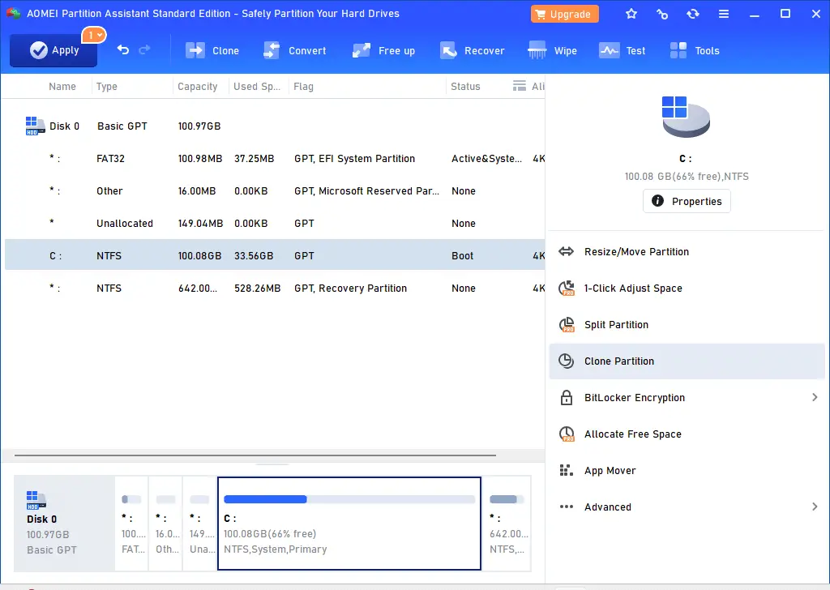Screen dimensions: 830x590
Task: Click the Type column header
Action: 106,86
